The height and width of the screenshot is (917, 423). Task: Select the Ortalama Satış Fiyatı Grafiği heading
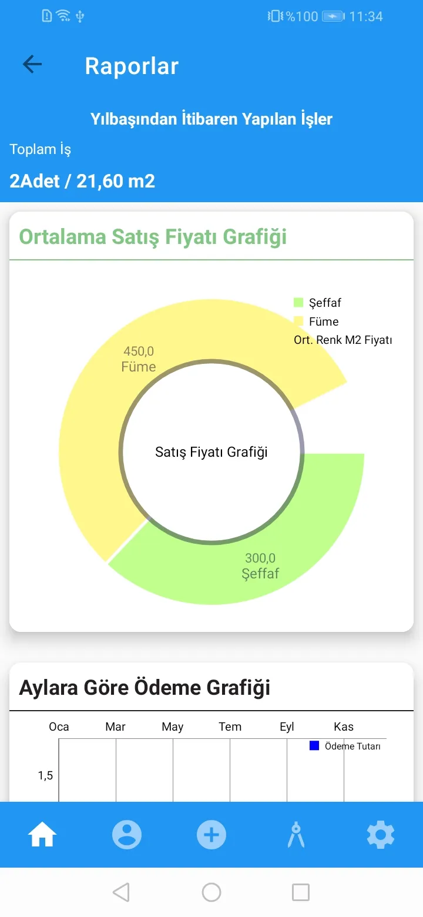pyautogui.click(x=153, y=237)
